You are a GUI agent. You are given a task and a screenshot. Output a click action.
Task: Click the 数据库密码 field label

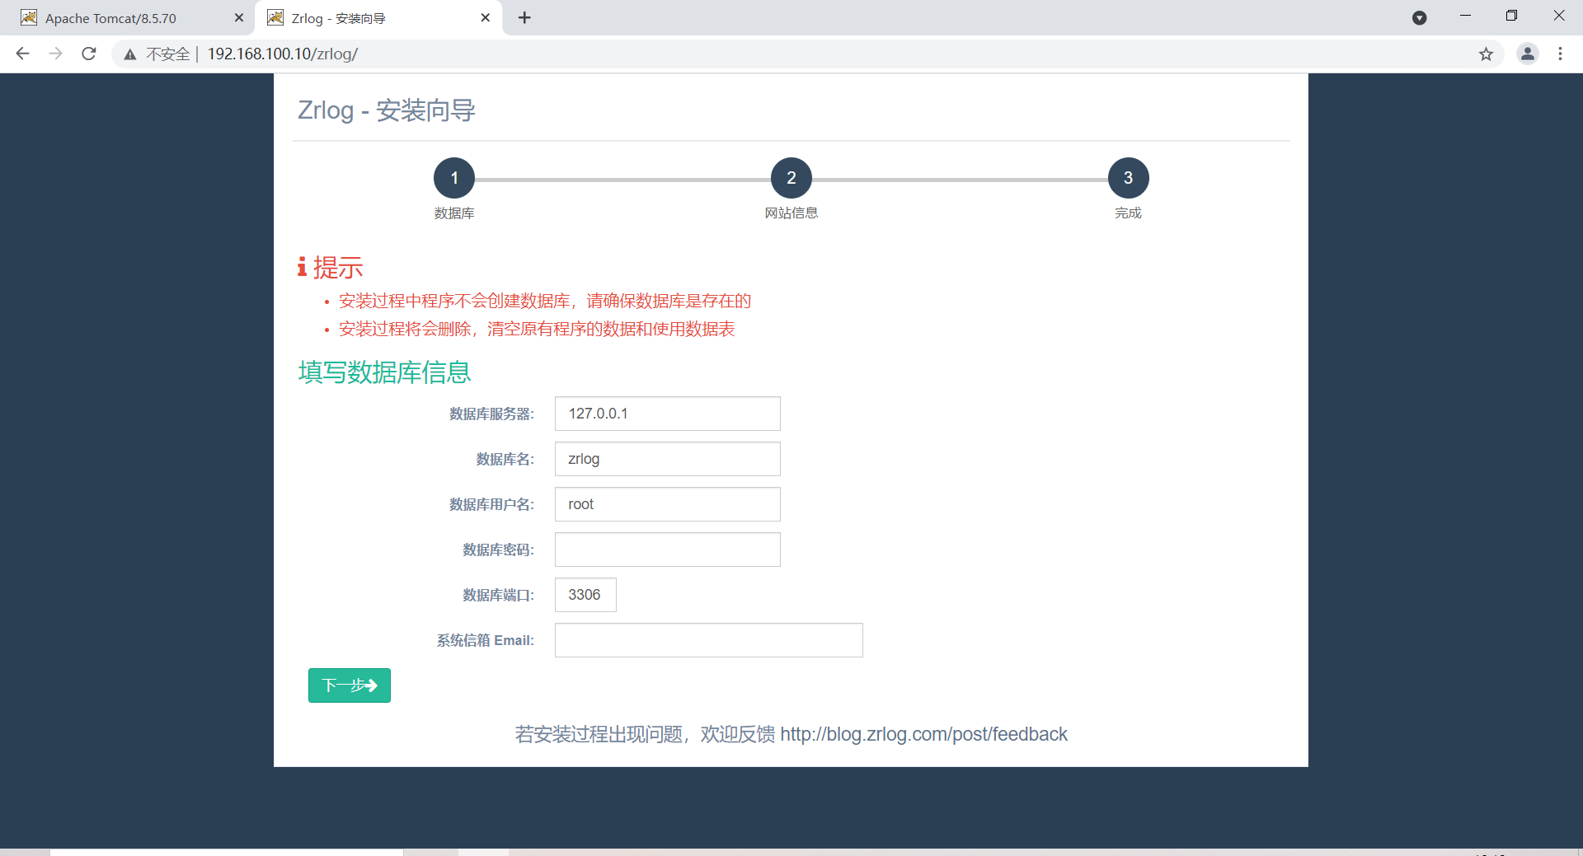499,550
